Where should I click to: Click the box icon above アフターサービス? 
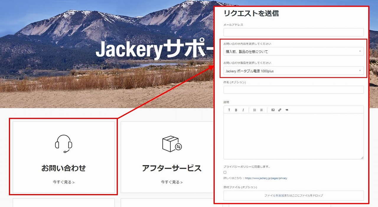pos(172,144)
